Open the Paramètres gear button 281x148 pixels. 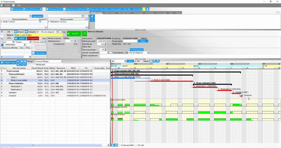[x=16, y=9]
